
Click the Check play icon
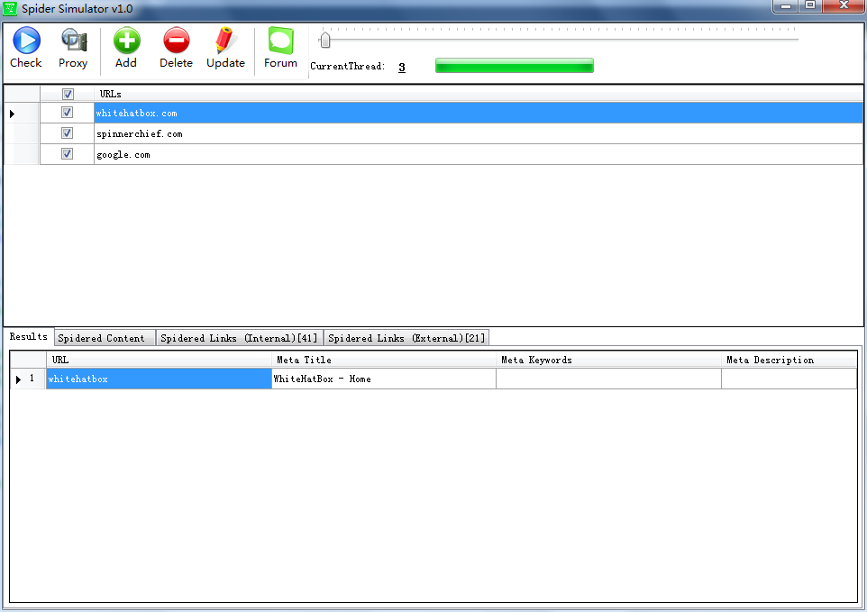point(25,41)
